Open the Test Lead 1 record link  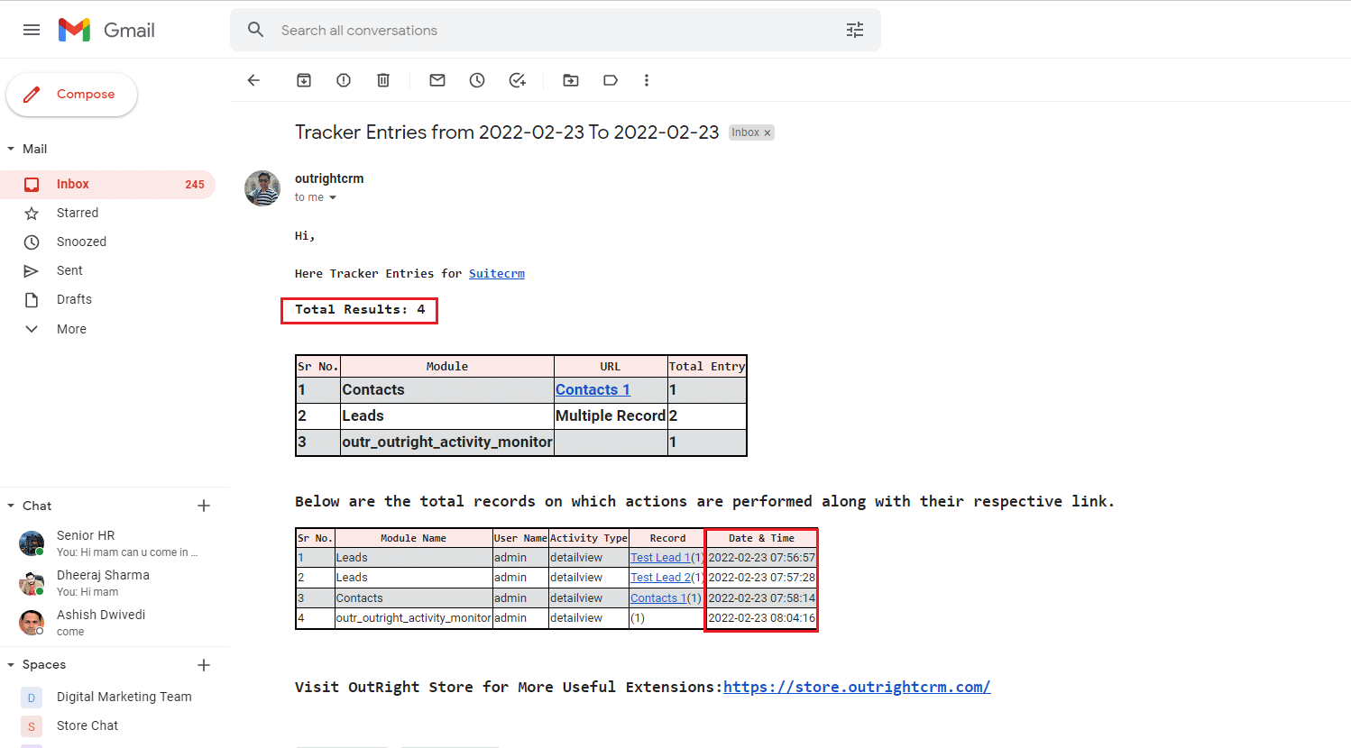[659, 558]
